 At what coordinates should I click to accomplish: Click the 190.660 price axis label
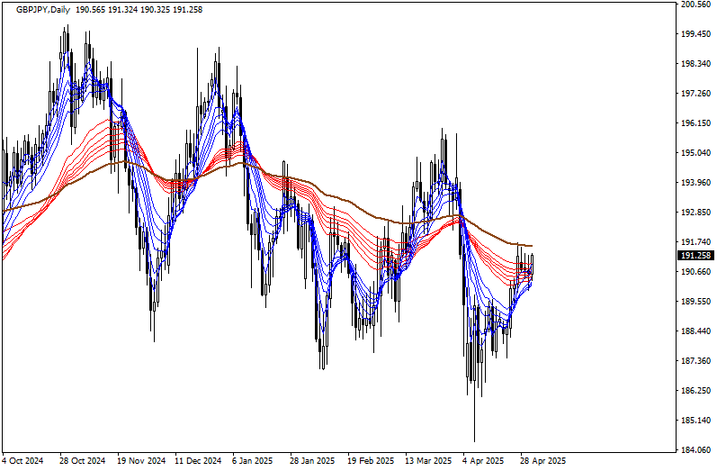point(695,272)
